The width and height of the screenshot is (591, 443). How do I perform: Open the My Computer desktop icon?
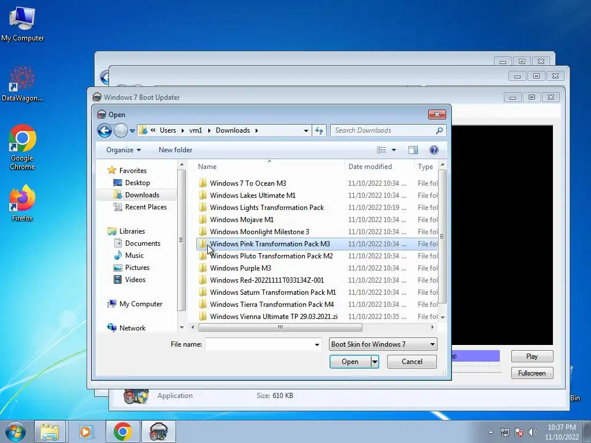[23, 23]
